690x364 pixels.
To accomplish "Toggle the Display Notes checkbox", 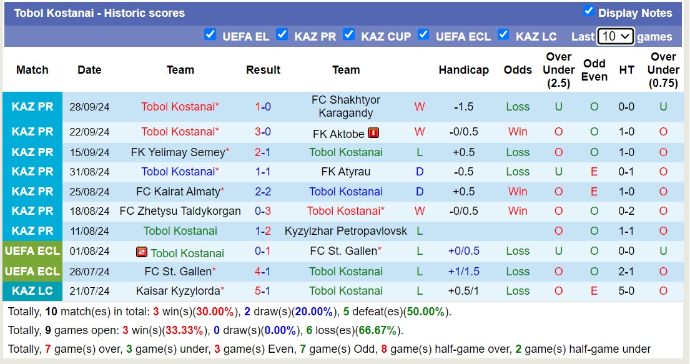I will [x=588, y=11].
